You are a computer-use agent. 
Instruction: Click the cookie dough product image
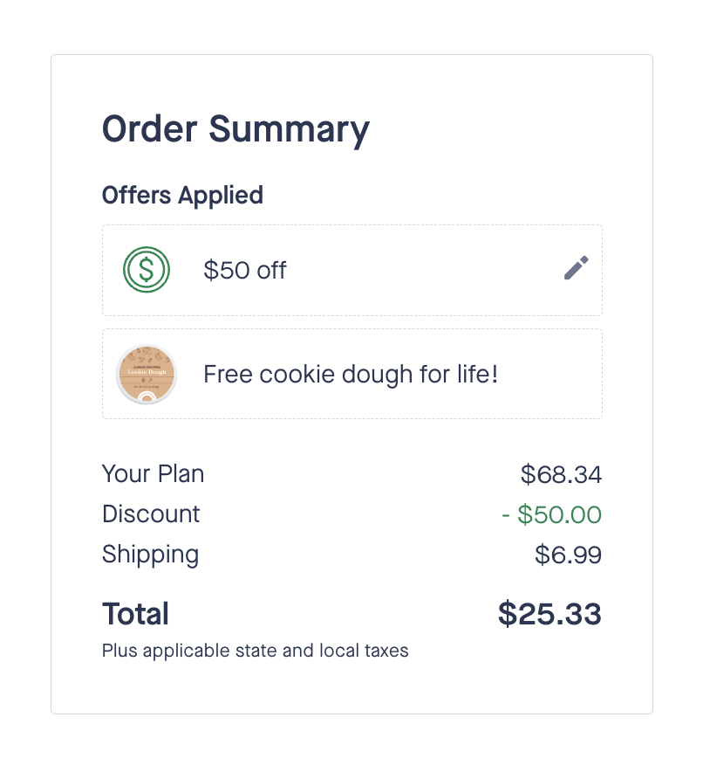coord(146,375)
